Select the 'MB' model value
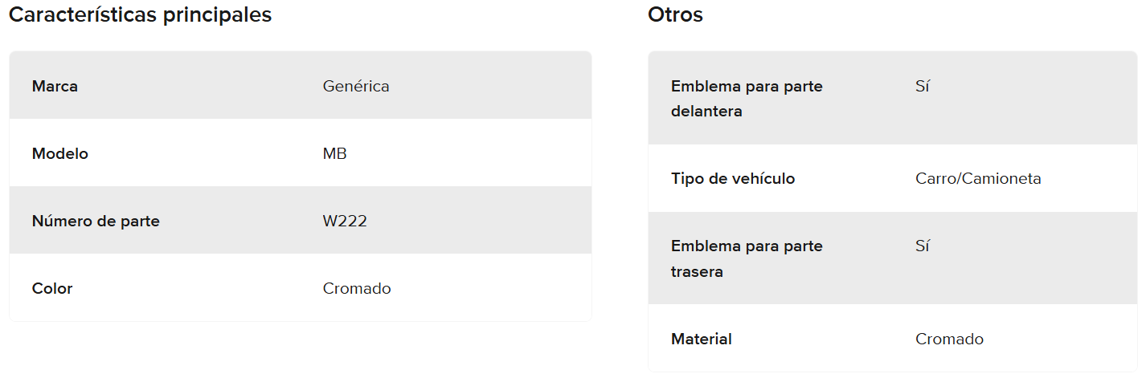1146x374 pixels. coord(335,153)
